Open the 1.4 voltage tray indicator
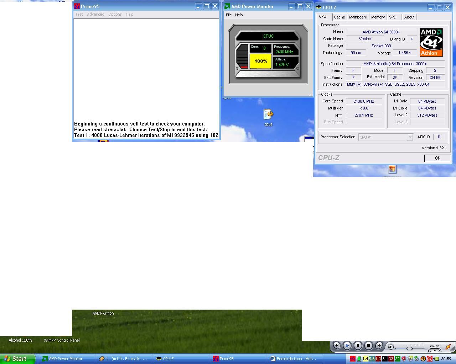 [x=366, y=359]
